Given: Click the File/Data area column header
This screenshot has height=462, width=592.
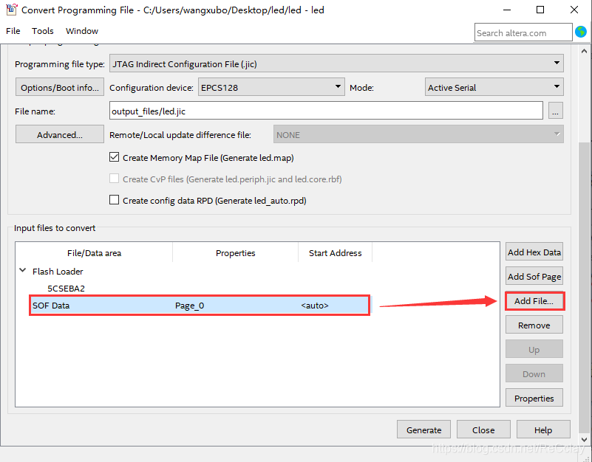Looking at the screenshot, I should 94,252.
